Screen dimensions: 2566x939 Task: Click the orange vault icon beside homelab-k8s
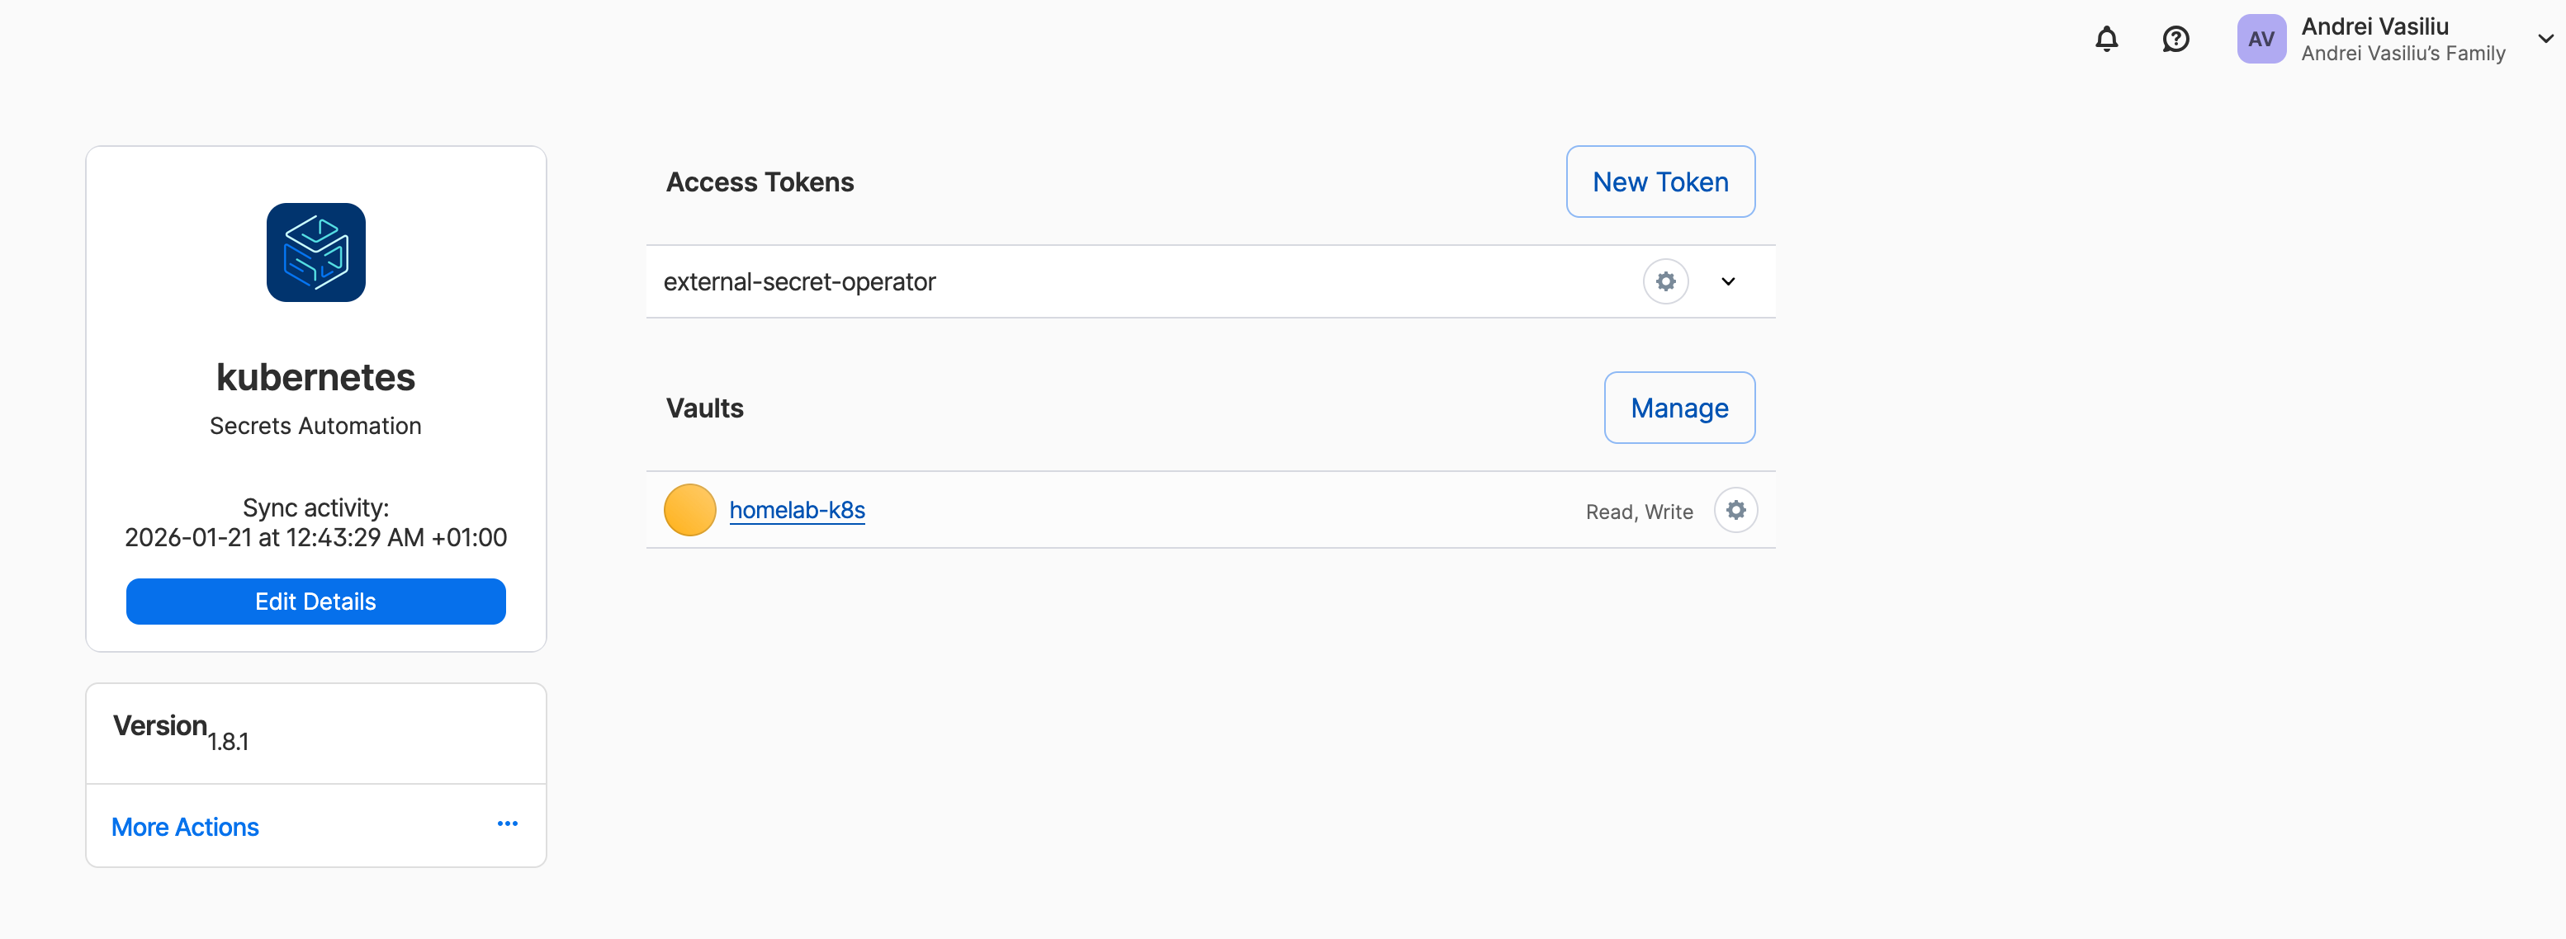[689, 509]
